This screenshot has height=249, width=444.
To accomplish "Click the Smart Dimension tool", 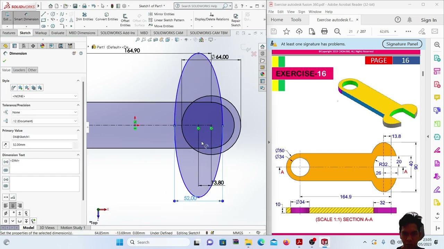I will (x=26, y=17).
